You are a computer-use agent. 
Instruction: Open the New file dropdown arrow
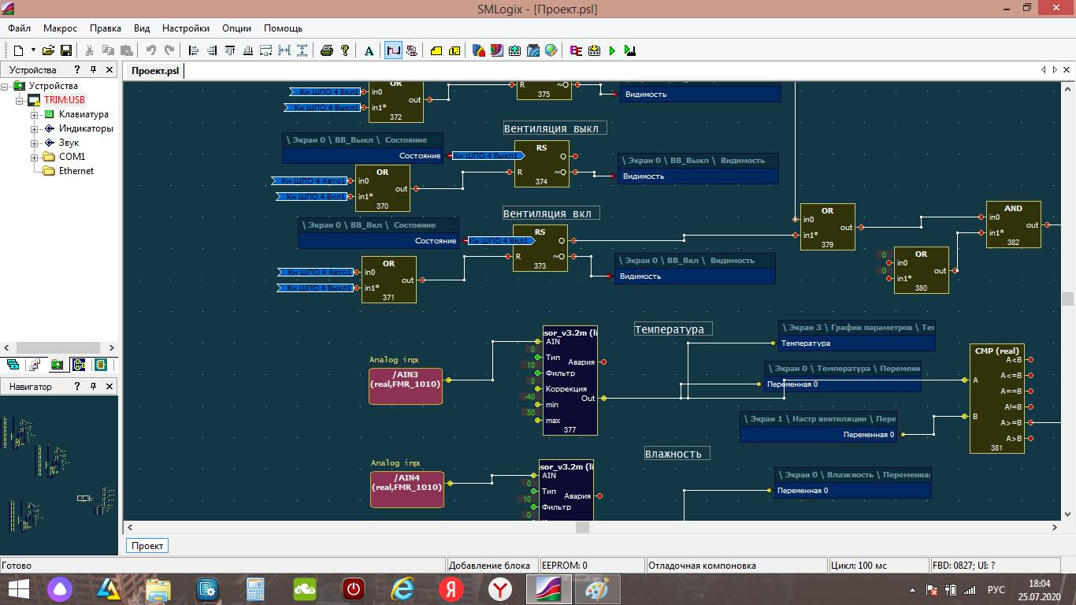pos(33,50)
